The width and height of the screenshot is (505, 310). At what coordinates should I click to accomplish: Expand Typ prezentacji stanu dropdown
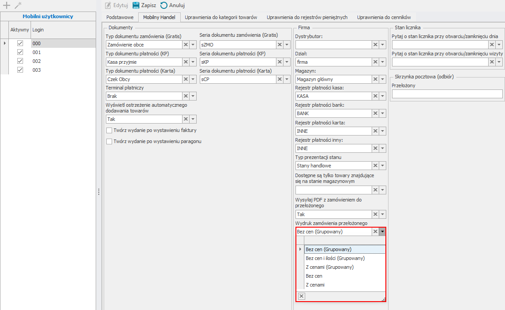pos(383,166)
